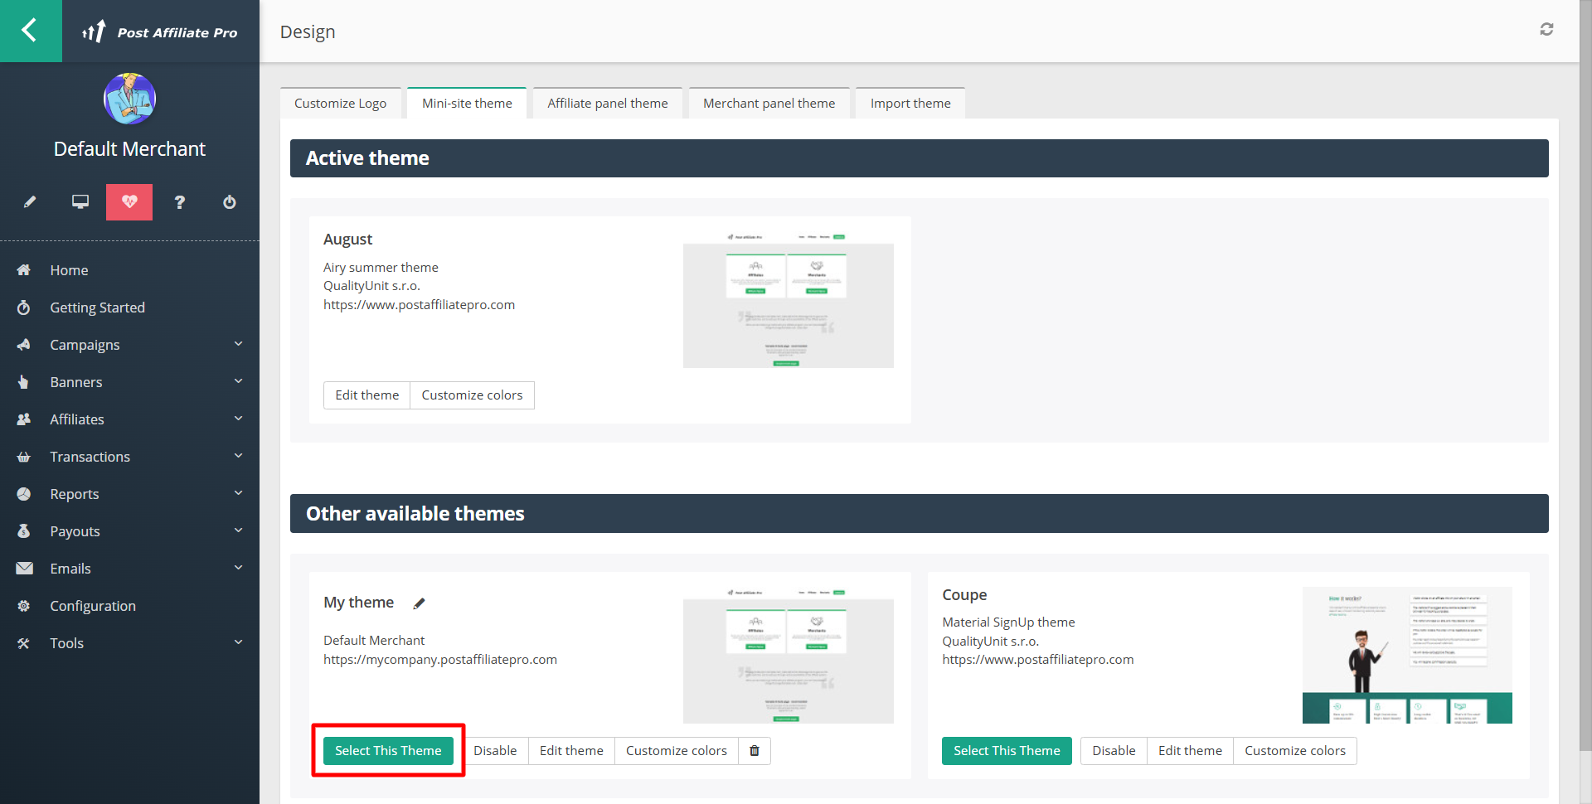Click the Campaigns megaphone icon

(24, 345)
